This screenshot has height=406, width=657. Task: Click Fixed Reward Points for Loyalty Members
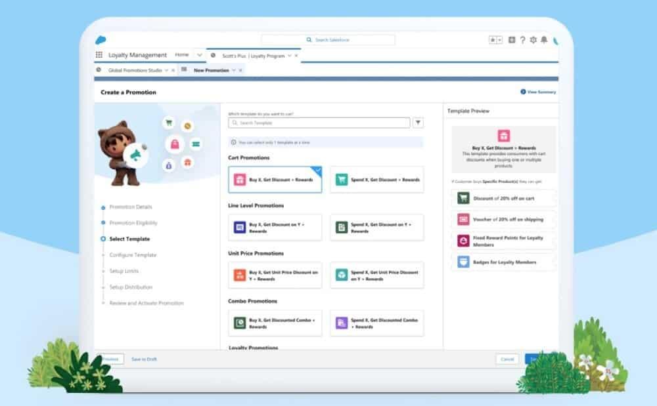point(504,241)
